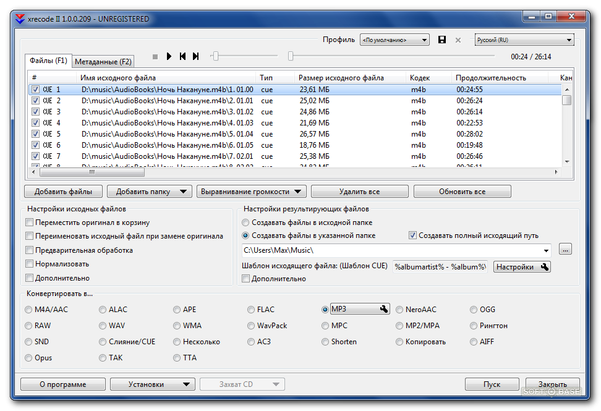
Task: Skip to next track icon
Action: 195,56
